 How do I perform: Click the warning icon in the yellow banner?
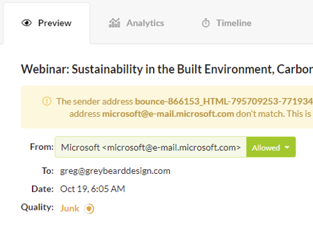click(x=47, y=101)
